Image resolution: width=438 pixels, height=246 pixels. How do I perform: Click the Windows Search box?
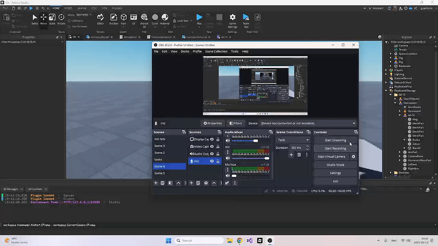(199, 240)
